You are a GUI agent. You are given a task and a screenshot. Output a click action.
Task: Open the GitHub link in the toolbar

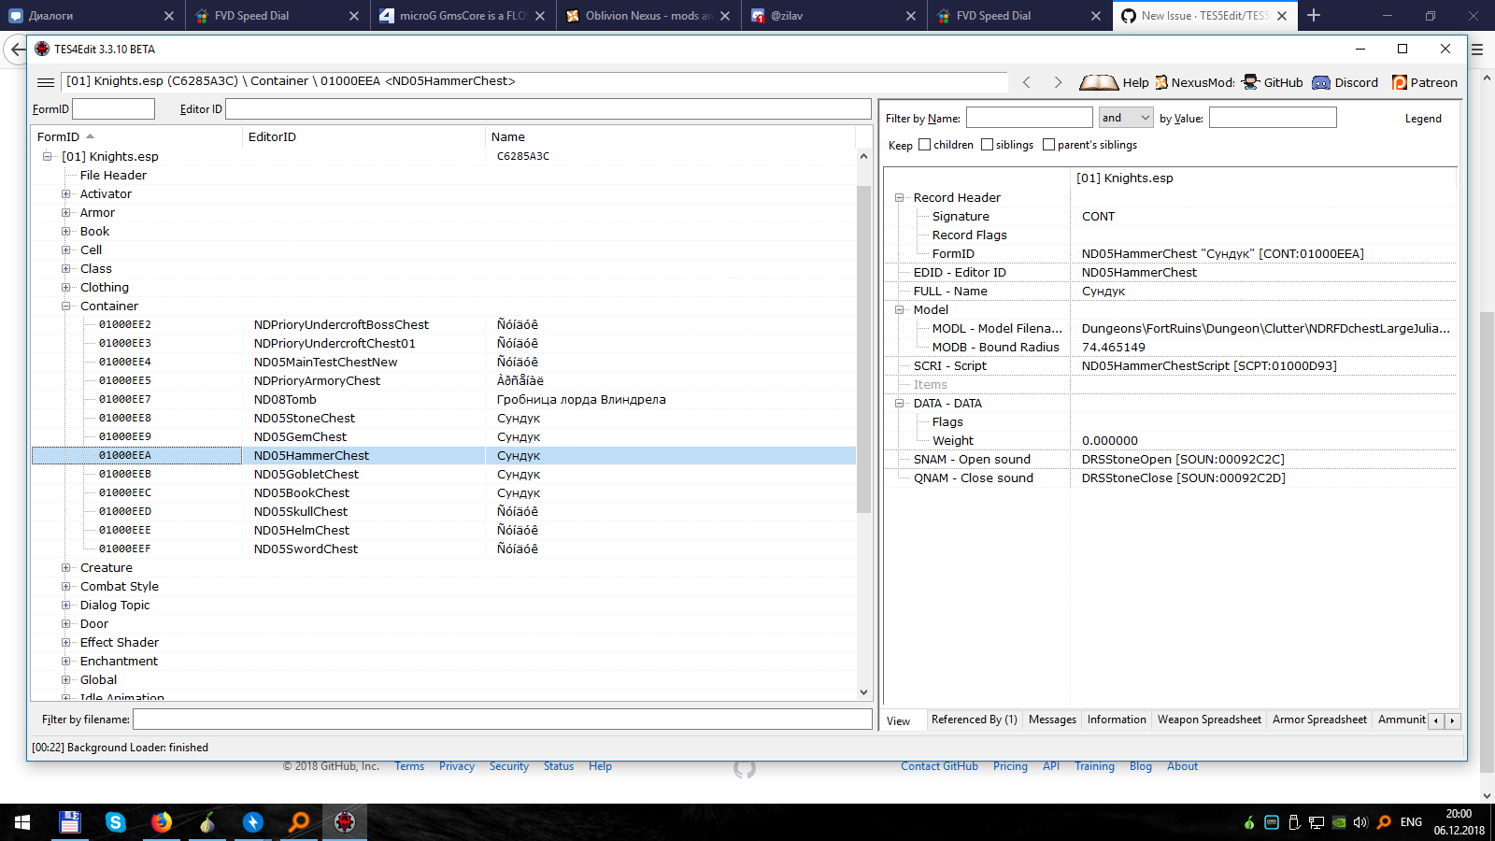[1272, 82]
